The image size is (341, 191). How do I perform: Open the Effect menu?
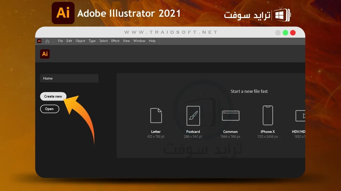pos(115,41)
